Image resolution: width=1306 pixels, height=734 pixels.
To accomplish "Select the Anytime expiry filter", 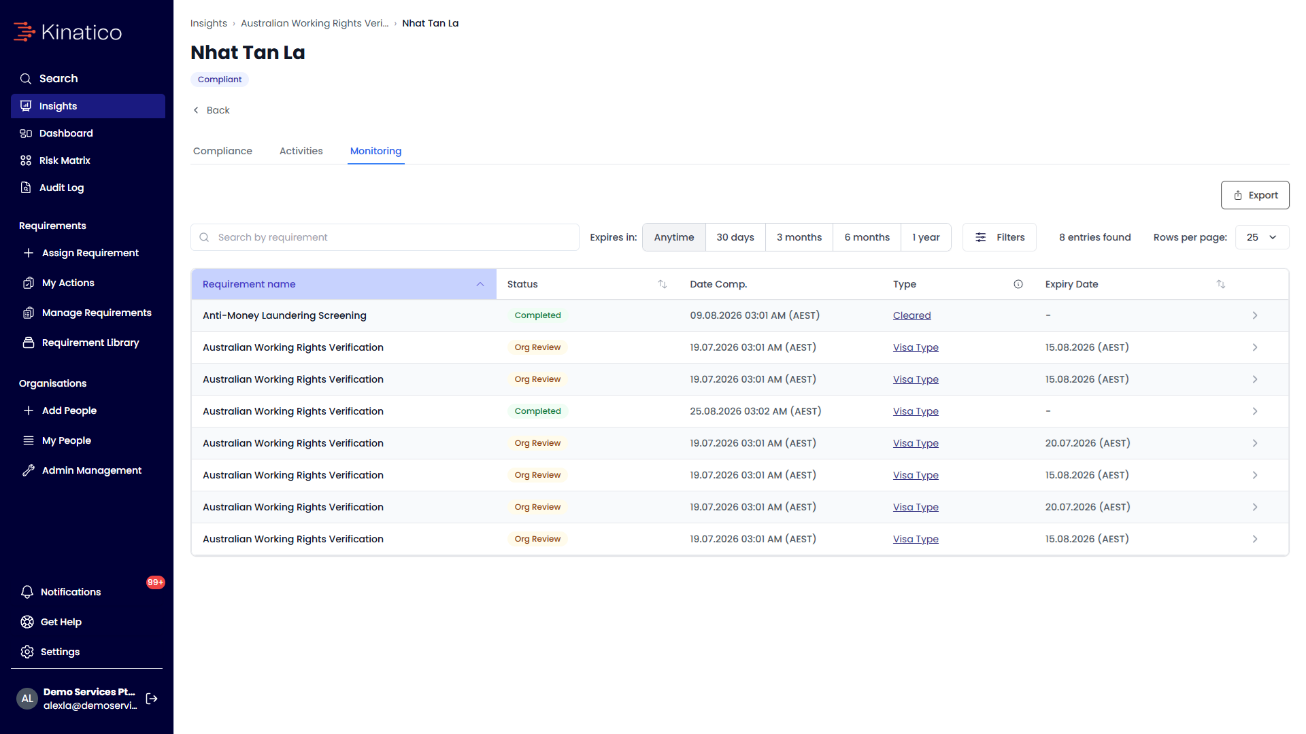I will pyautogui.click(x=674, y=237).
